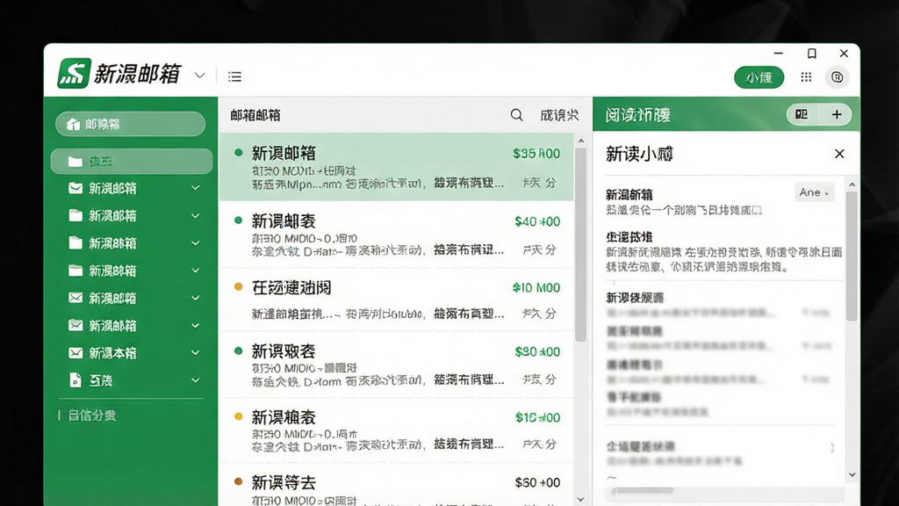The width and height of the screenshot is (899, 506).
Task: Open the round account icon at top right
Action: coord(837,77)
